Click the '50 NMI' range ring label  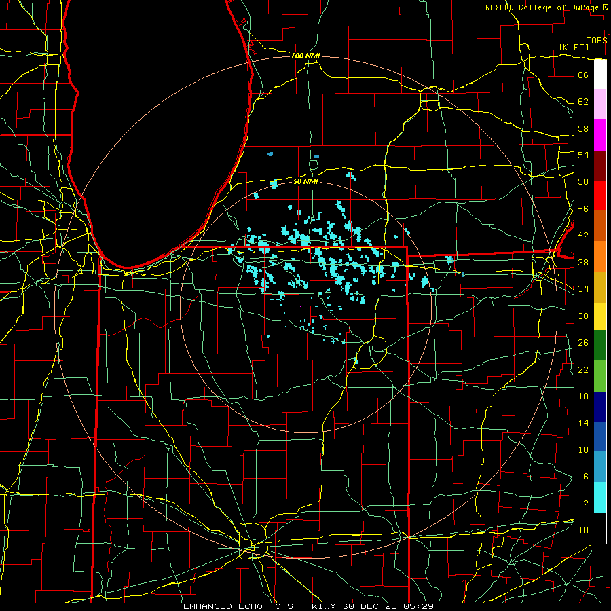[x=306, y=181]
